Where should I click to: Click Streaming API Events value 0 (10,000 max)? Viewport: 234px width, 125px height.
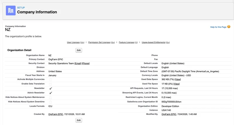tap(169, 93)
